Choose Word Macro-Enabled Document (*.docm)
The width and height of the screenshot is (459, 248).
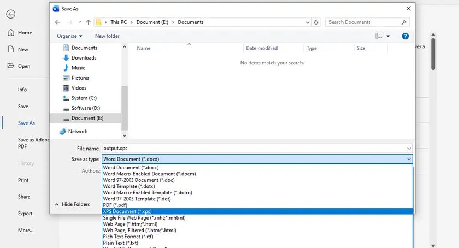257,174
